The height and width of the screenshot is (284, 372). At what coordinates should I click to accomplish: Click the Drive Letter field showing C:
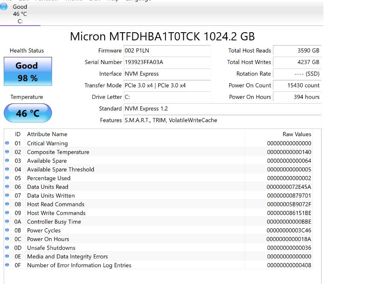pos(167,97)
